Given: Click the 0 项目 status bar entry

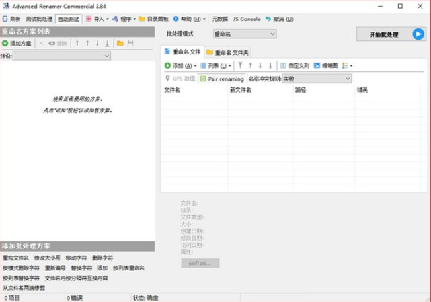Looking at the screenshot, I should click(12, 298).
